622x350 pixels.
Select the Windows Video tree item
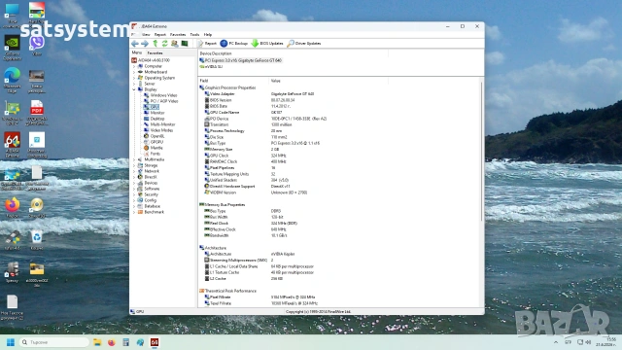(x=160, y=95)
